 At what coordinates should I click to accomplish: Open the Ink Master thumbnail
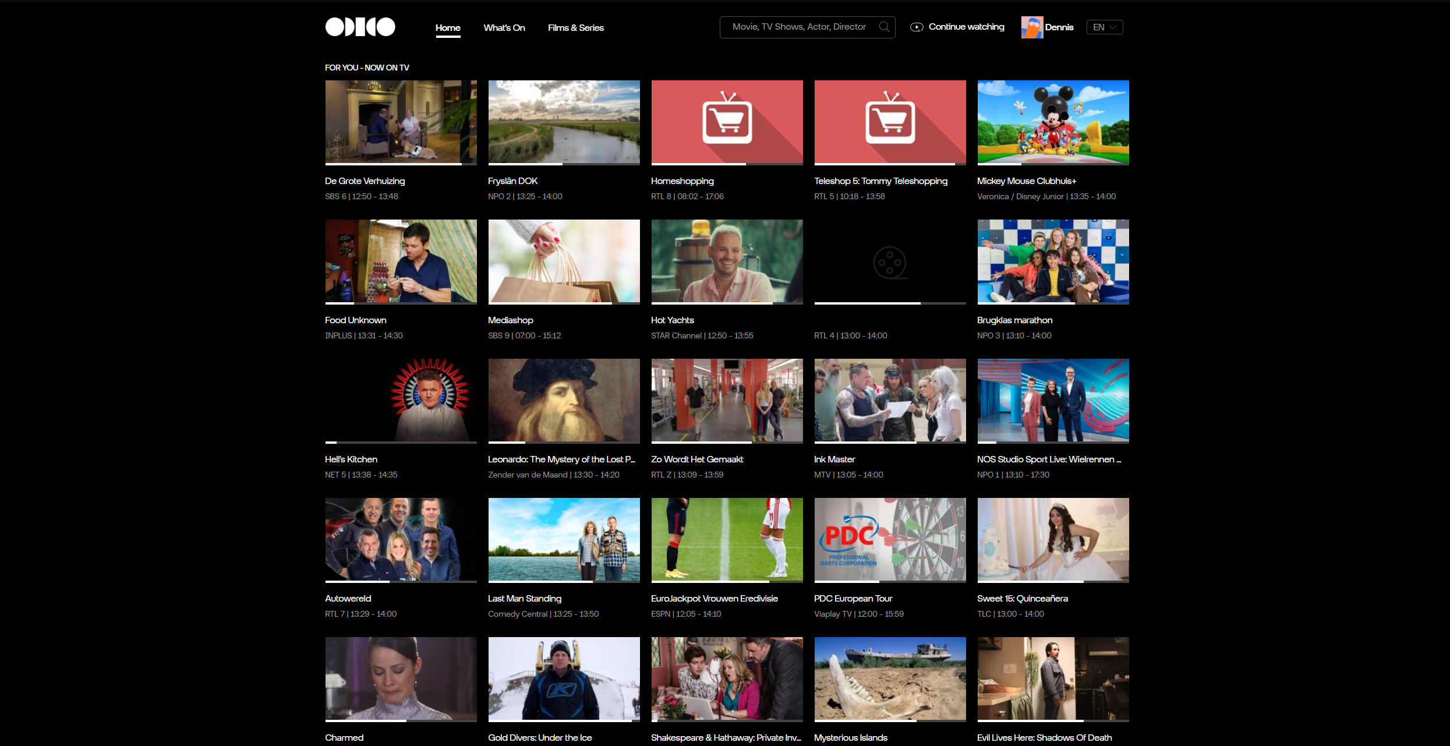pyautogui.click(x=890, y=401)
